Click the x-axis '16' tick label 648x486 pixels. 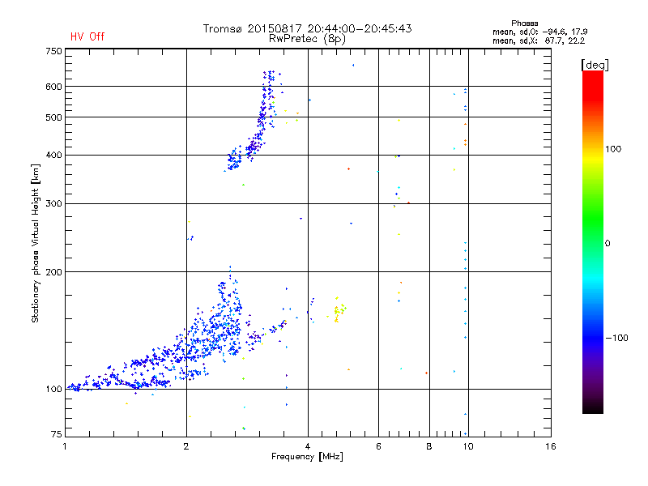(x=551, y=446)
